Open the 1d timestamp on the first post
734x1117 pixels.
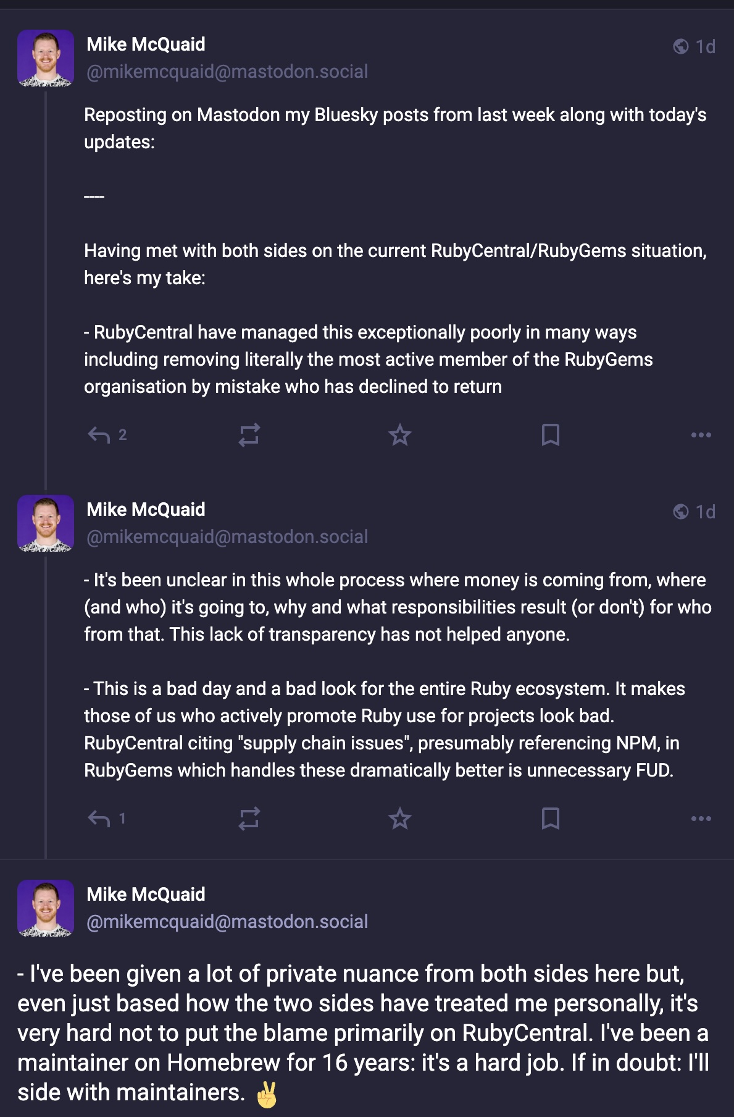coord(705,47)
